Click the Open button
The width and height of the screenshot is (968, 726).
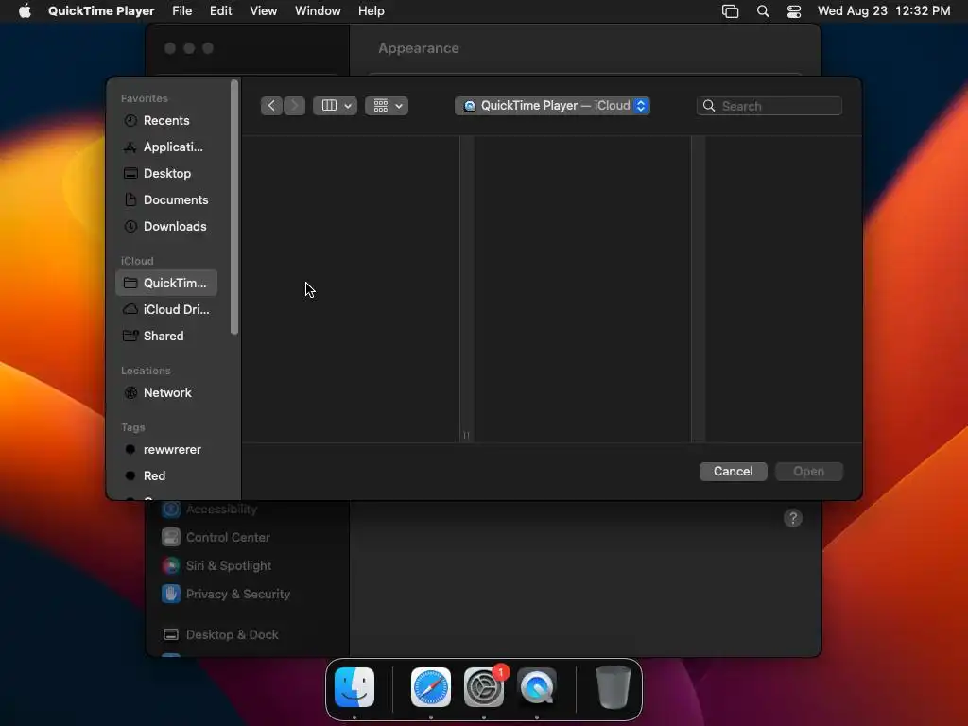click(x=809, y=471)
